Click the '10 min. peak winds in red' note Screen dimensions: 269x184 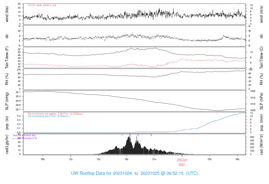(42, 5)
